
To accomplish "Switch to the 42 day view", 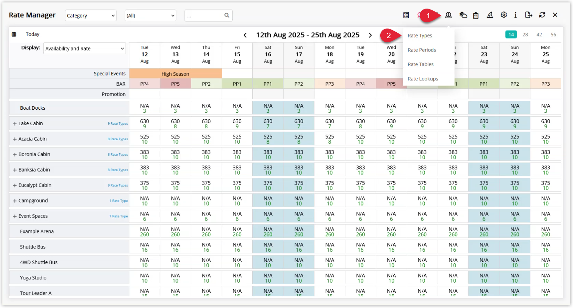I will (x=539, y=34).
